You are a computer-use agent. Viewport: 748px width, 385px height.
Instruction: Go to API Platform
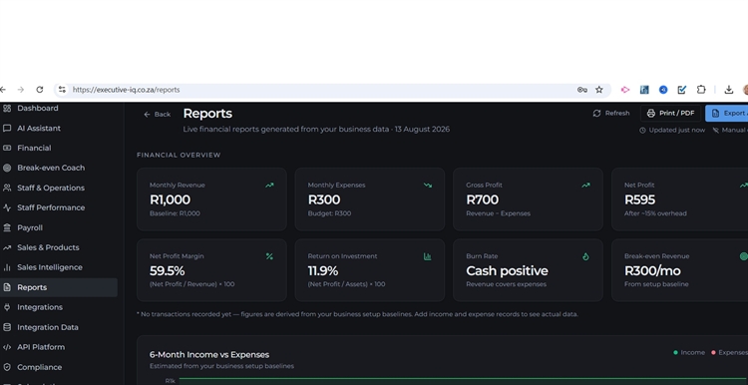[41, 347]
